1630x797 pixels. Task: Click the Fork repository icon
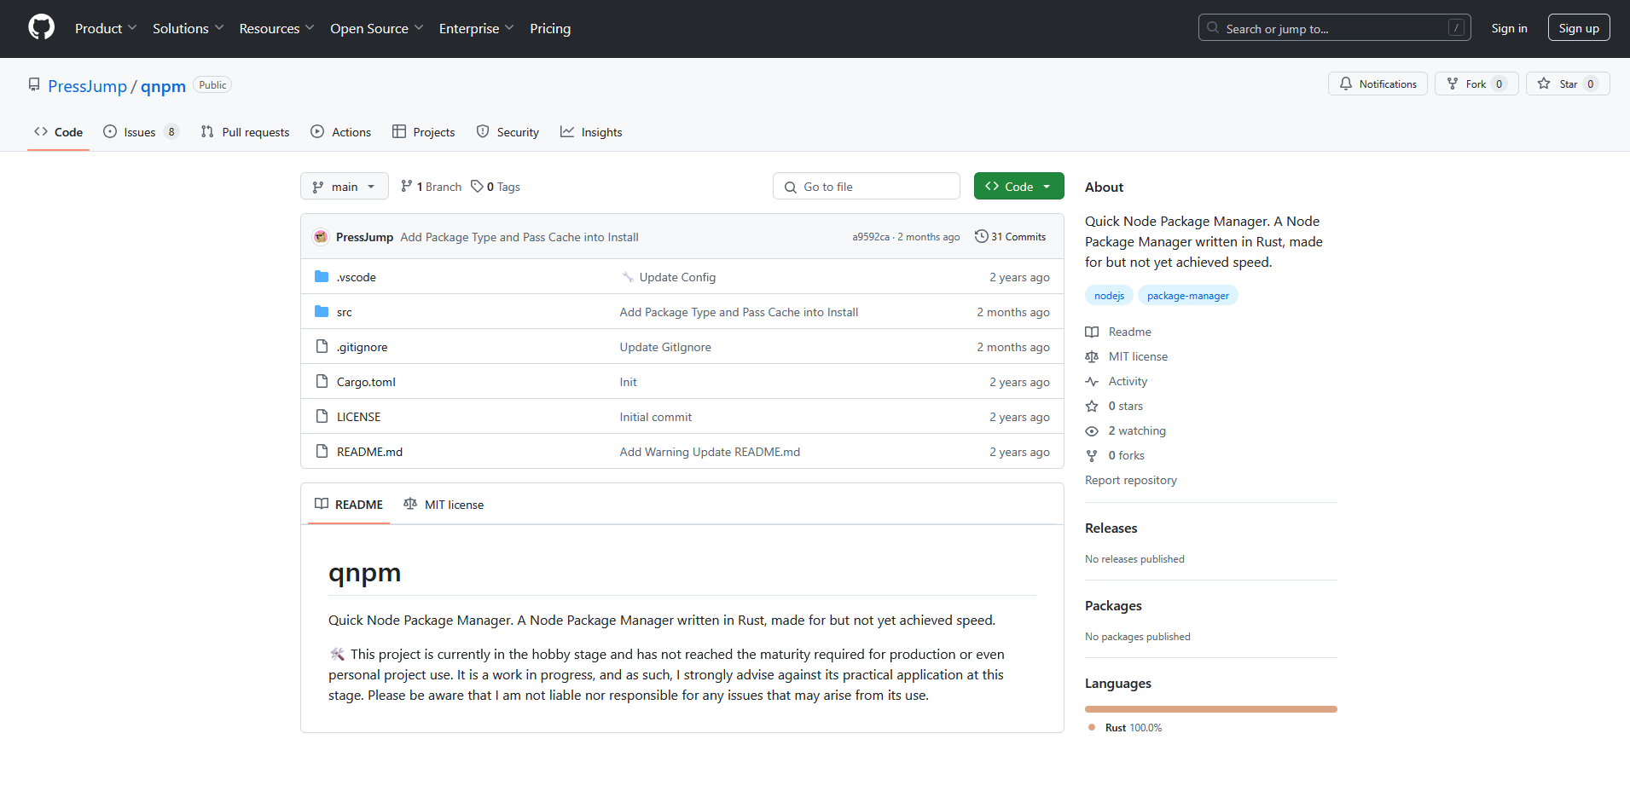(x=1453, y=84)
